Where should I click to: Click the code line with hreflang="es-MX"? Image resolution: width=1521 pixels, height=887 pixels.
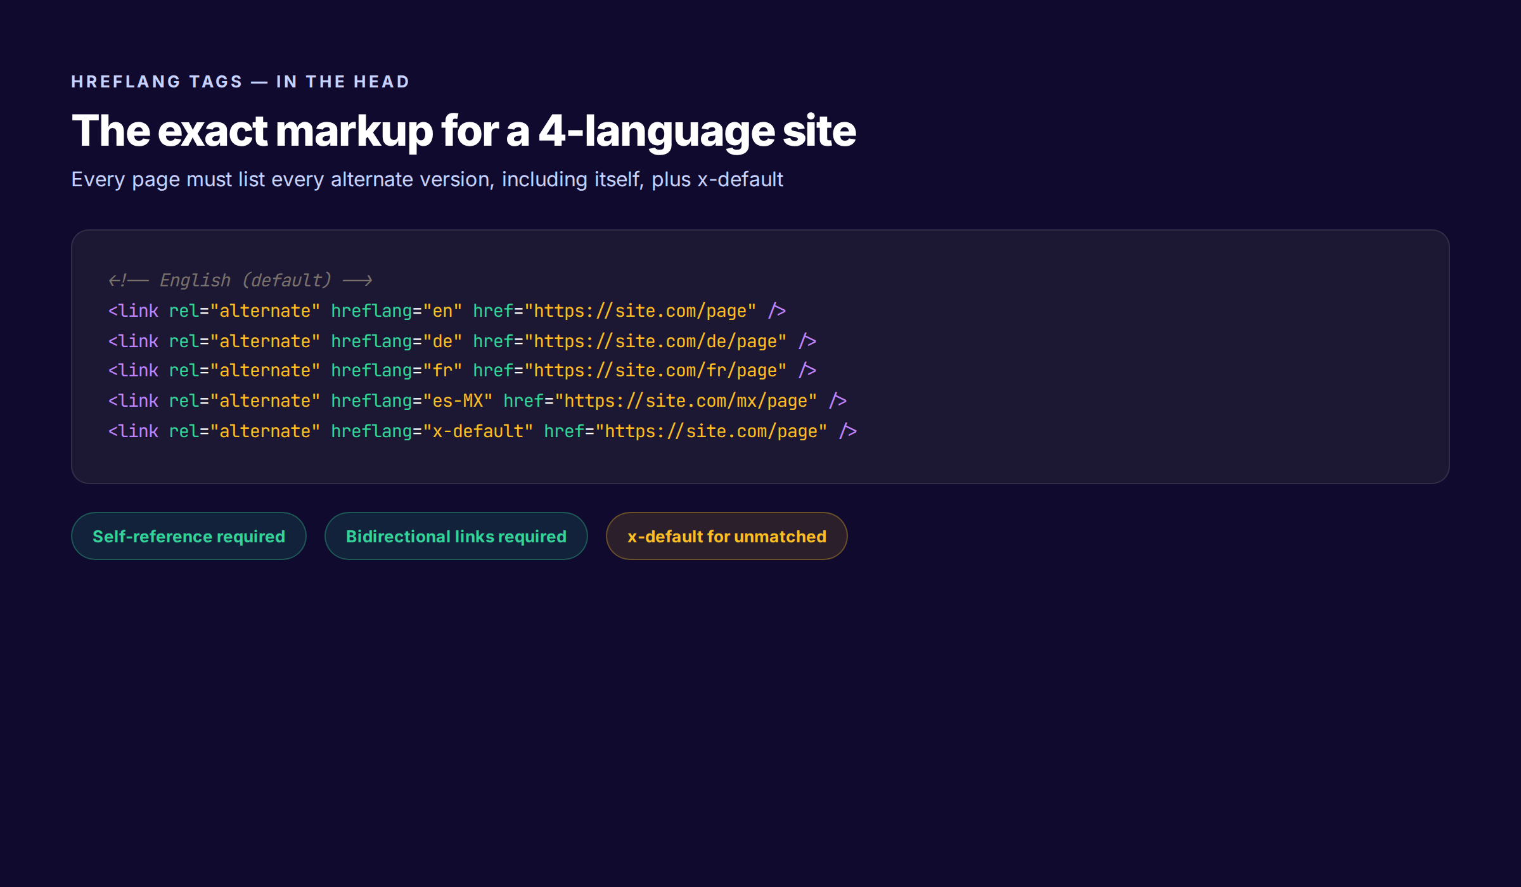click(478, 400)
